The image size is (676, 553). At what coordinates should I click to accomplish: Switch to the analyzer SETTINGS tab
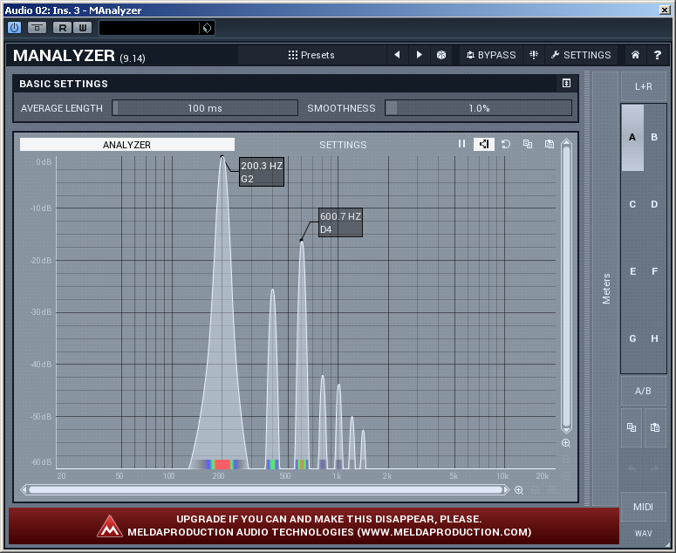pos(343,145)
